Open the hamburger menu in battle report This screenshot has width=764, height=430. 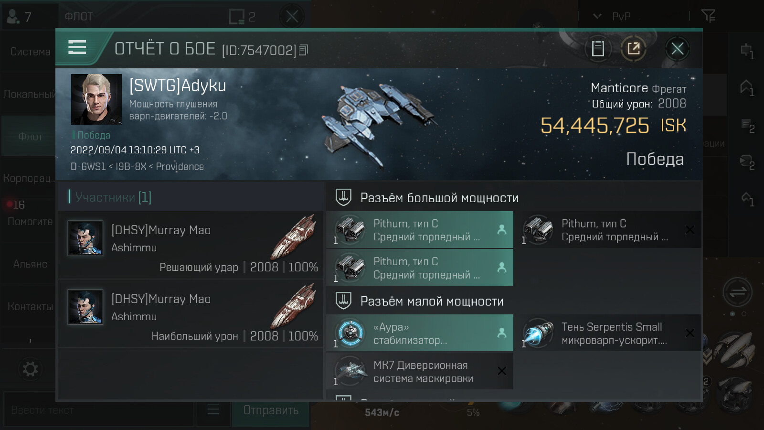pyautogui.click(x=77, y=47)
